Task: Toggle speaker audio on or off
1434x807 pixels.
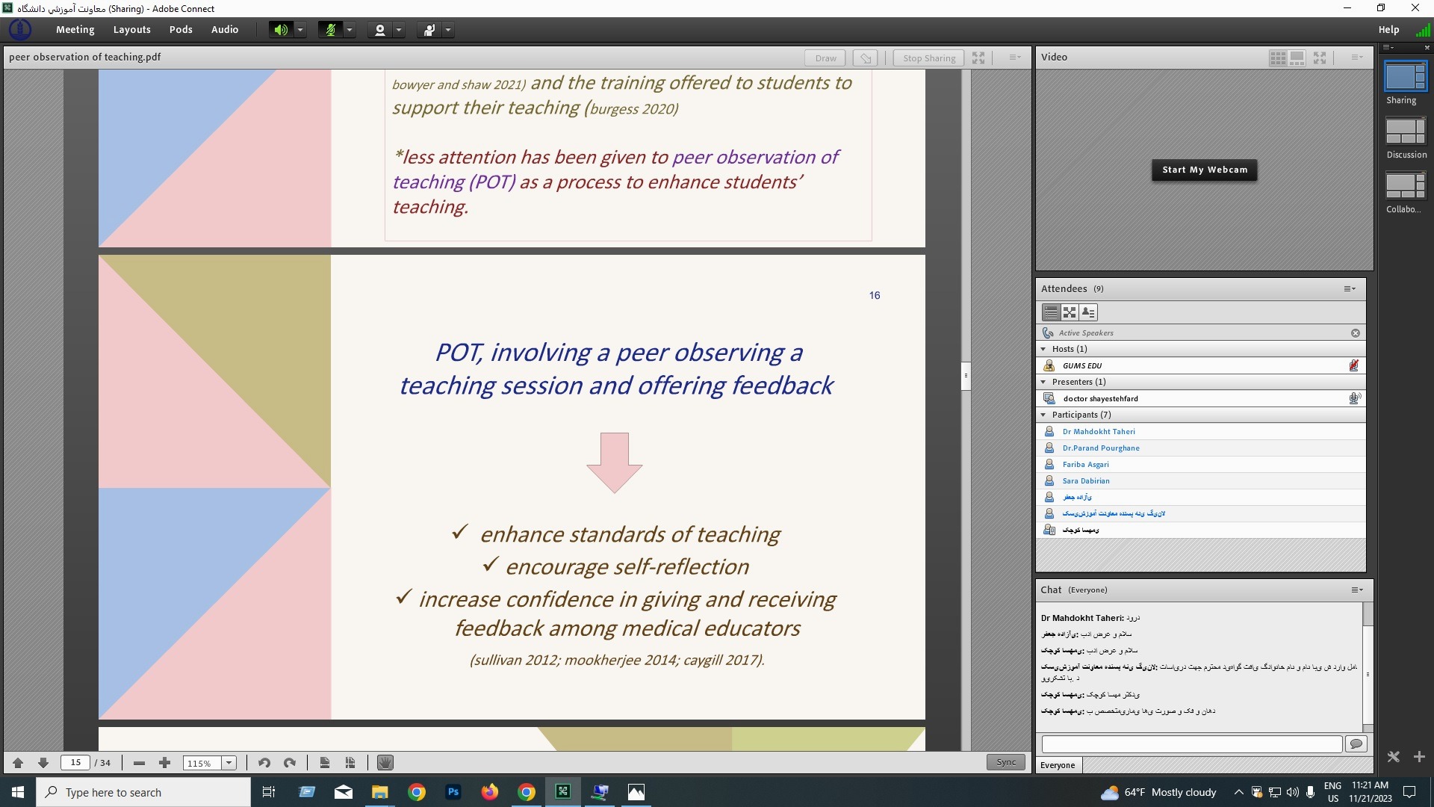Action: tap(281, 30)
